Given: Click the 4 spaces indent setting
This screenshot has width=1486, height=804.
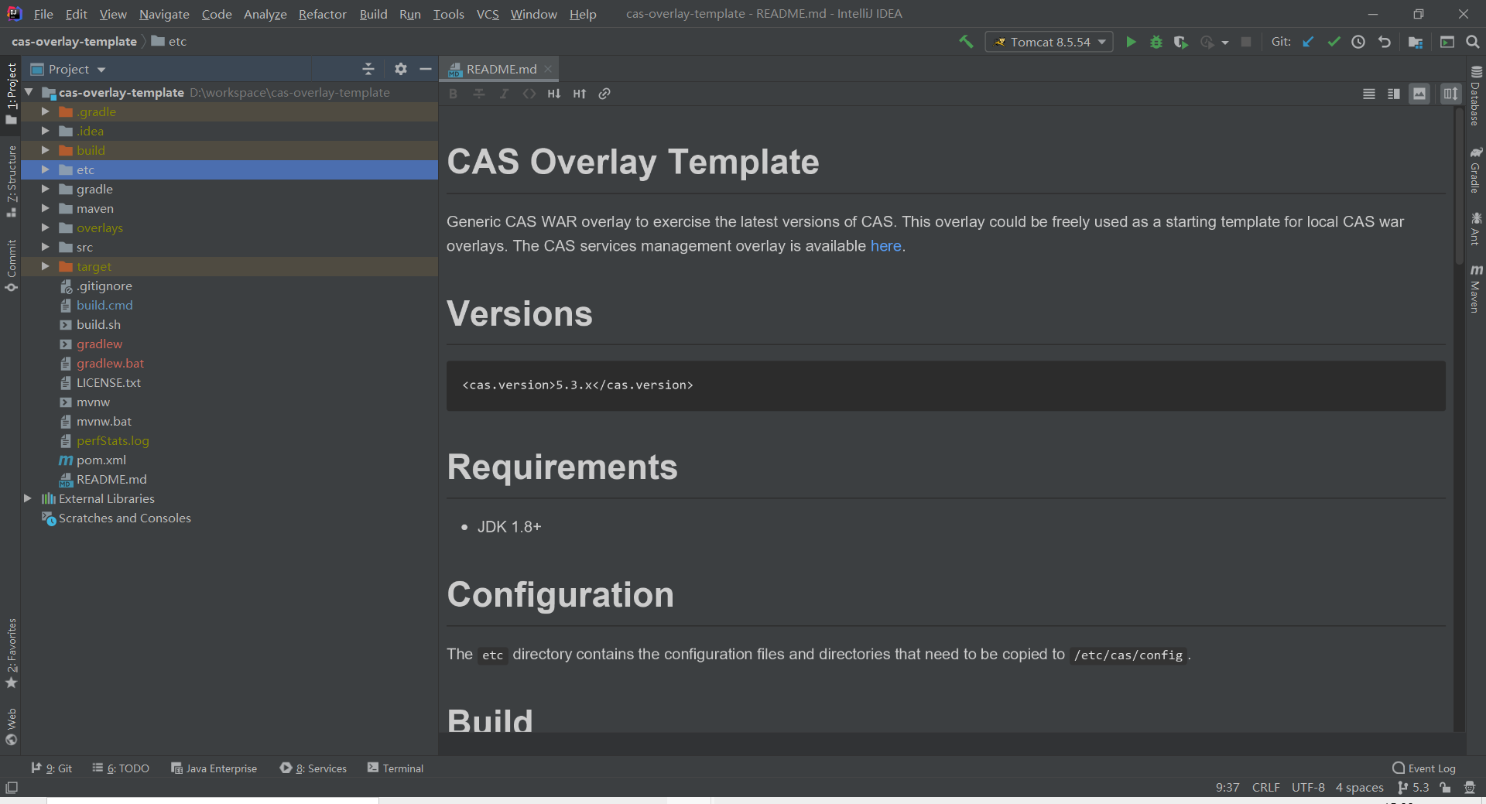Looking at the screenshot, I should [1359, 788].
